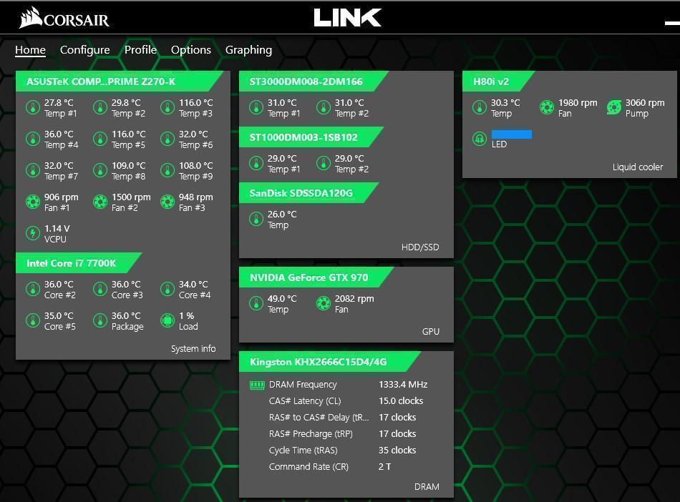Click the GTX 970 Fan icon
The image size is (680, 502).
[324, 304]
